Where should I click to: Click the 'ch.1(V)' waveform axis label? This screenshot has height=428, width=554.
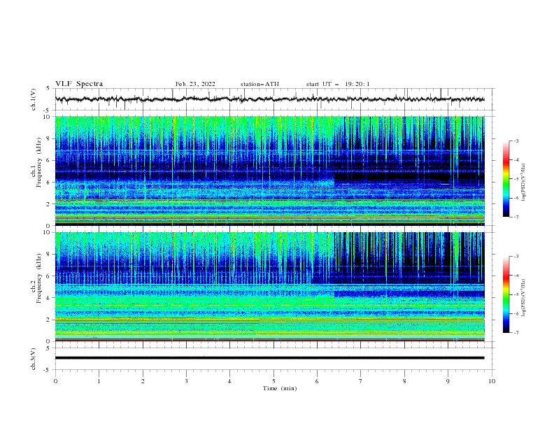34,99
